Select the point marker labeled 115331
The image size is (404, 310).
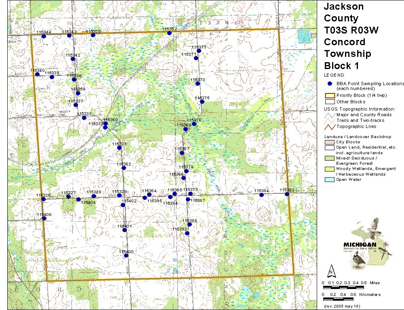(x=119, y=148)
